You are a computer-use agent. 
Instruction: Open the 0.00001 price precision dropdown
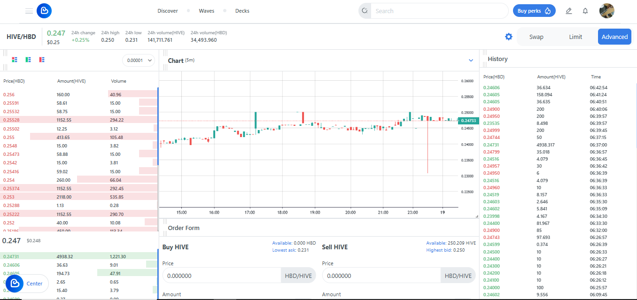(x=139, y=60)
